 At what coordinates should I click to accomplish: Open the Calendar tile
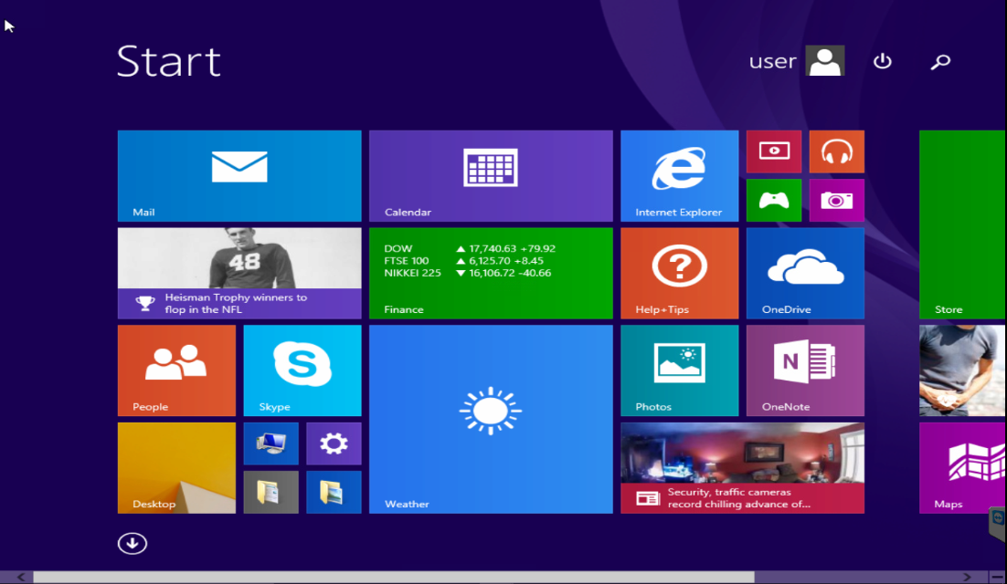tap(491, 175)
